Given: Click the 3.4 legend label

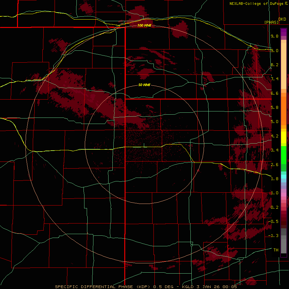Looking at the screenshot, I should 275,150.
